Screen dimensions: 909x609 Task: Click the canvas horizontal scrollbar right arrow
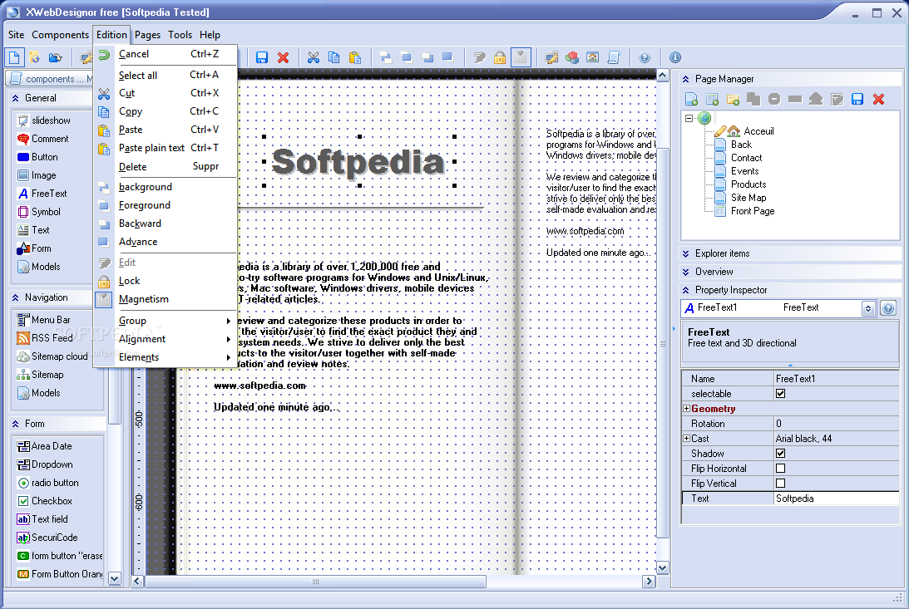point(649,582)
